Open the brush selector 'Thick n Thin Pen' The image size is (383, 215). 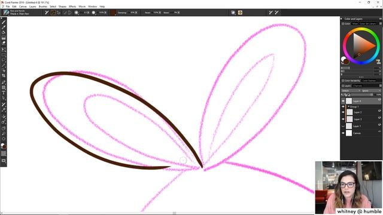coord(16,13)
